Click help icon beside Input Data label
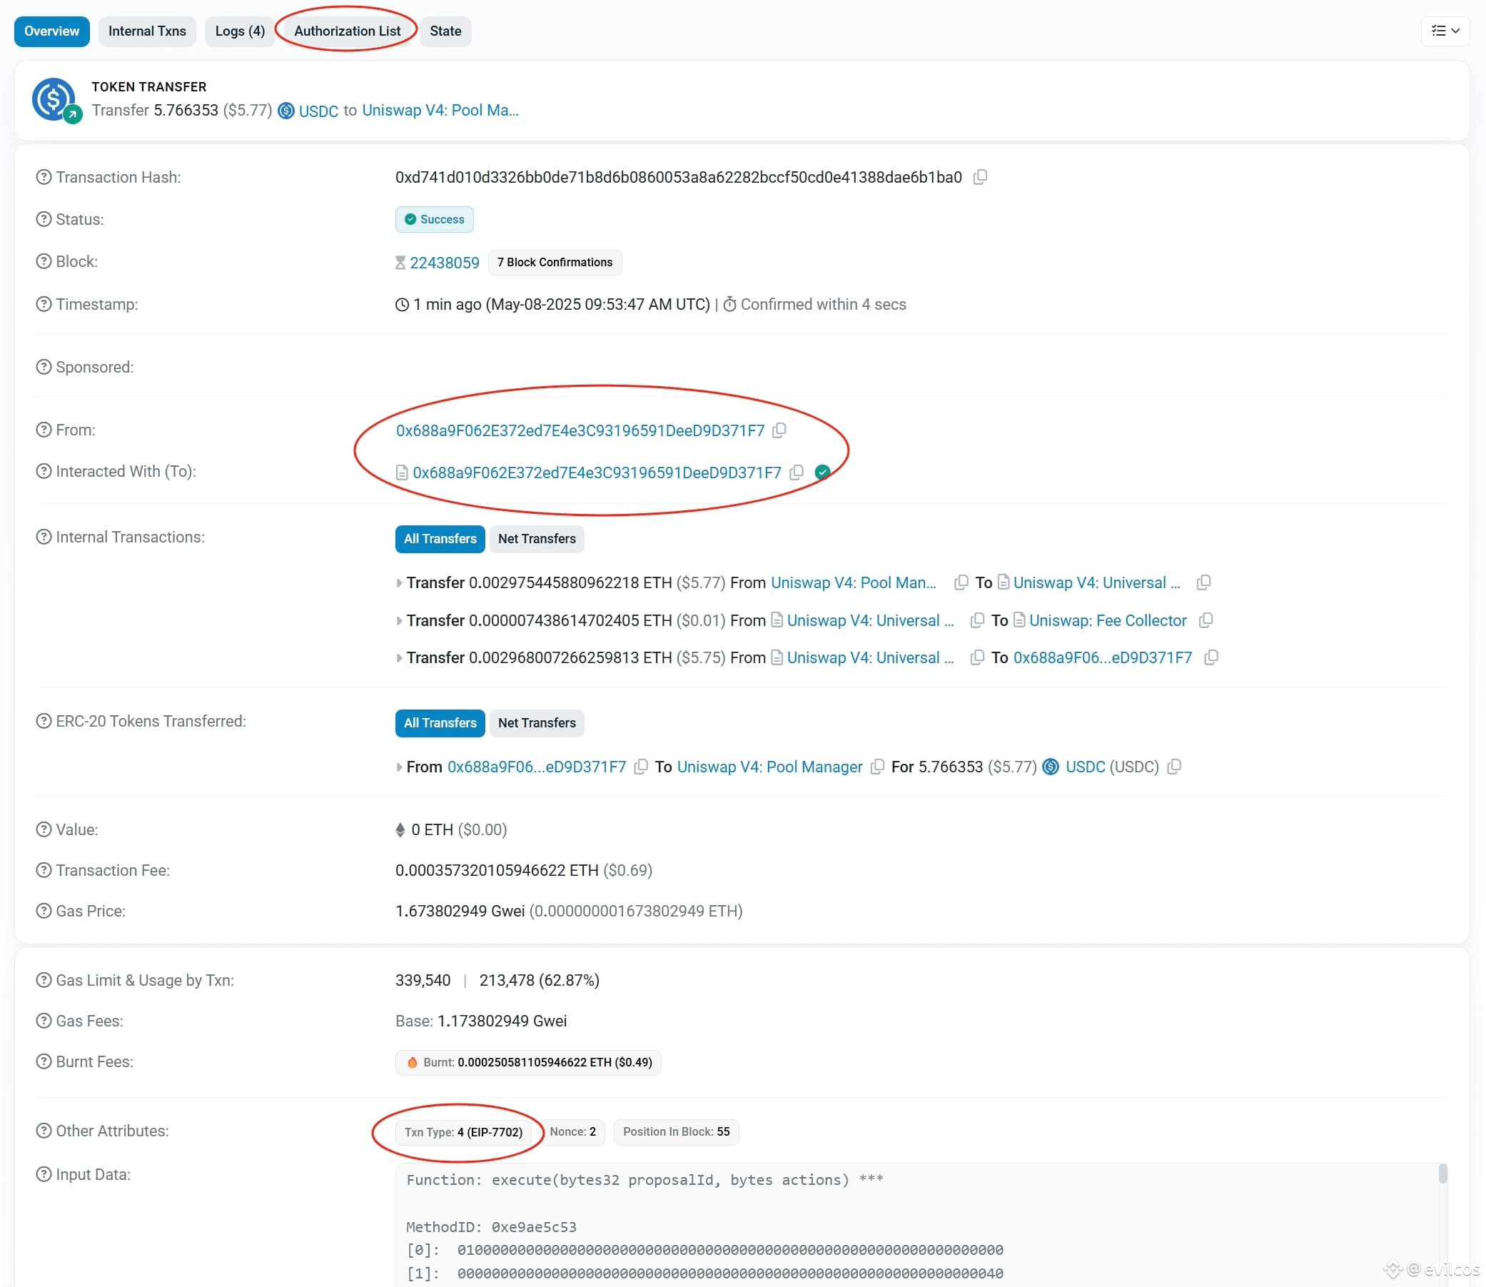The width and height of the screenshot is (1486, 1287). coord(44,1175)
